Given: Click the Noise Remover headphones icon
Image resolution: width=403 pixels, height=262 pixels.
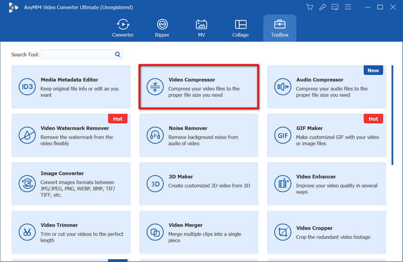Looking at the screenshot, I should click(x=155, y=135).
